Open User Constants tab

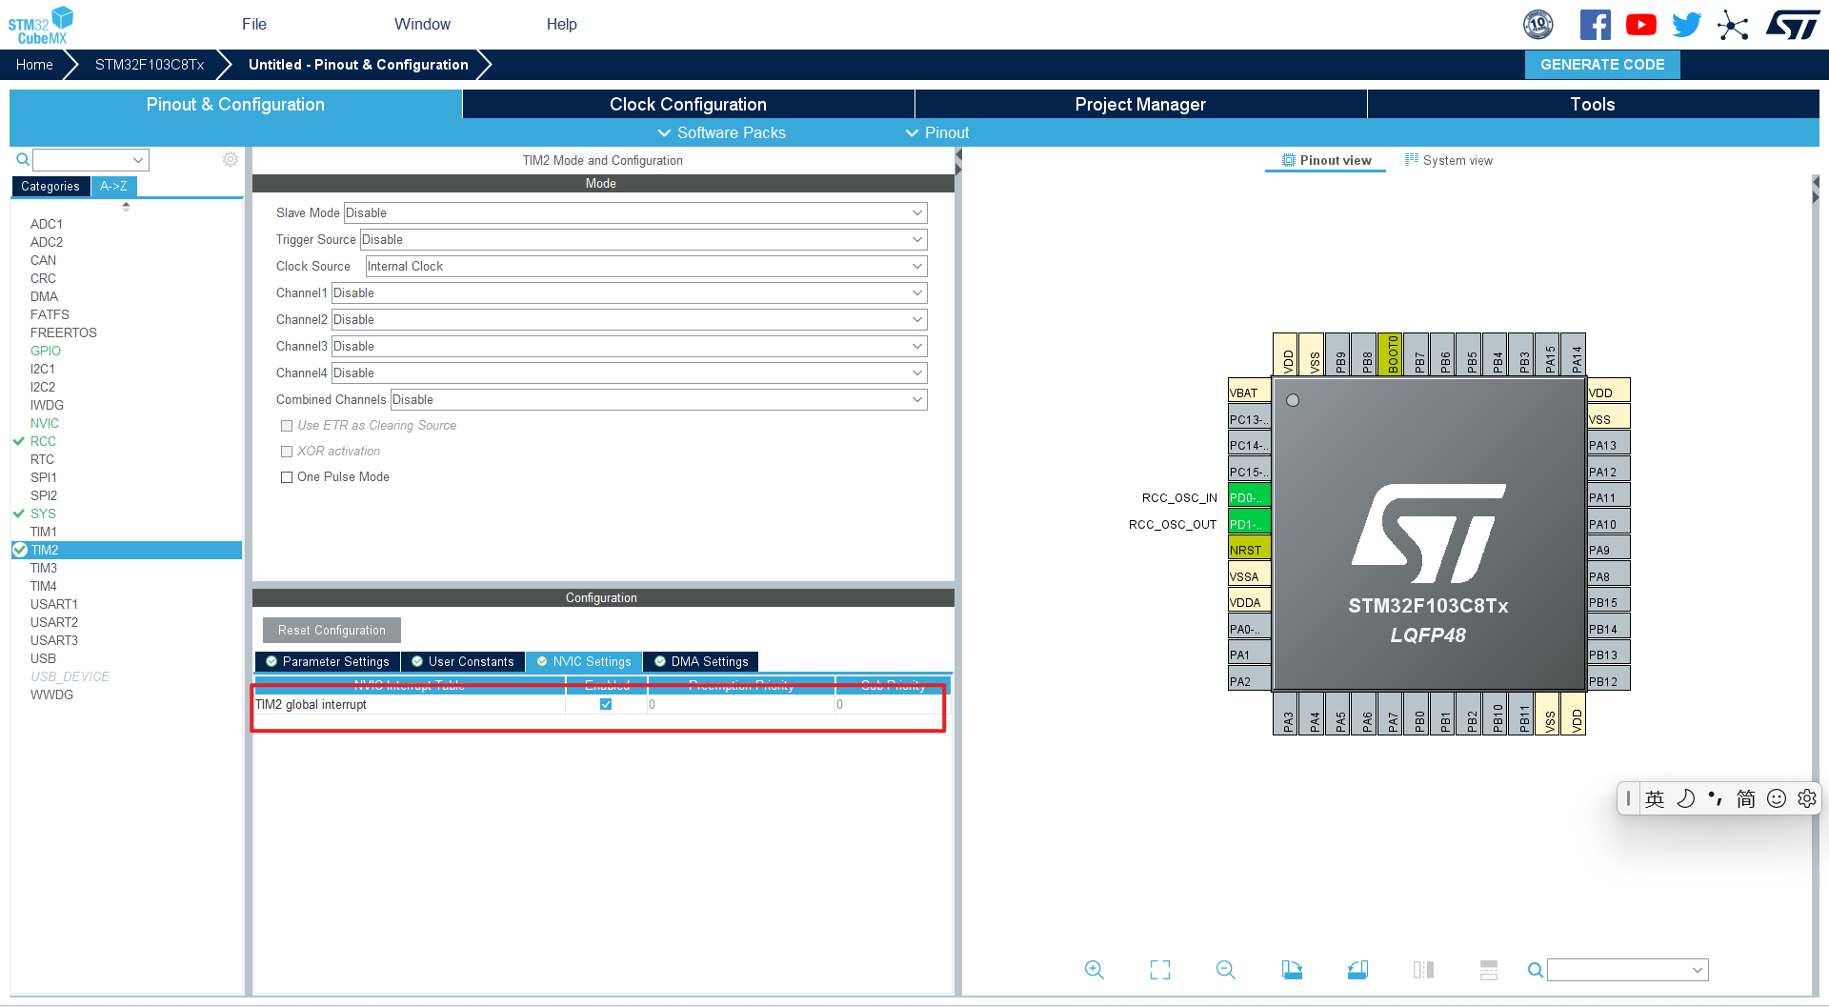tap(463, 661)
